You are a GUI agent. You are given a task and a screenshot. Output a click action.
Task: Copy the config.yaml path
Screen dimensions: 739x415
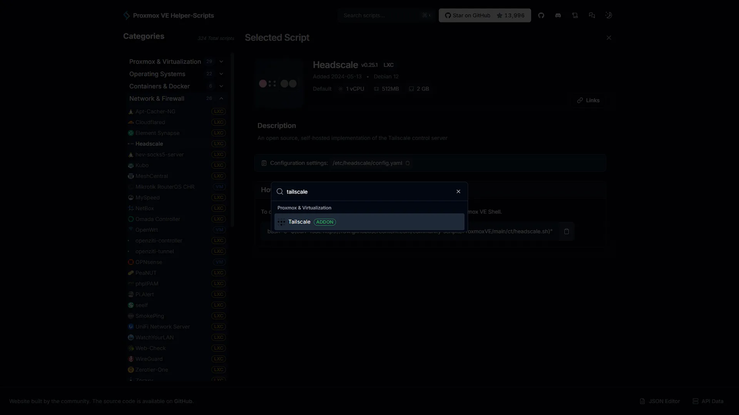tap(408, 163)
